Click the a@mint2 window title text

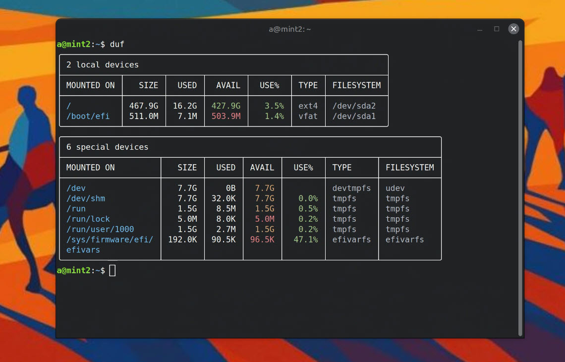289,29
